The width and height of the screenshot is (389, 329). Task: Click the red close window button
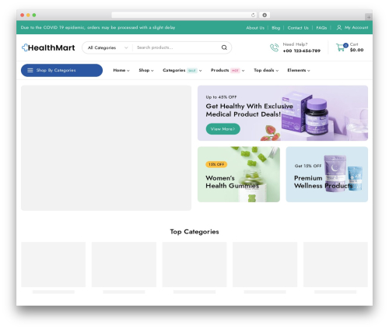click(x=23, y=15)
